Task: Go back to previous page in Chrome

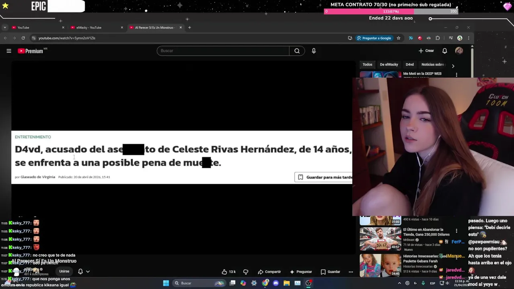Action: 6,38
